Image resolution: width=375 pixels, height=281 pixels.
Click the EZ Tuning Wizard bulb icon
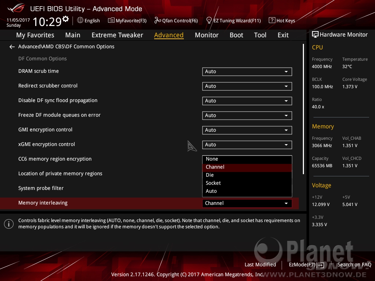[209, 20]
